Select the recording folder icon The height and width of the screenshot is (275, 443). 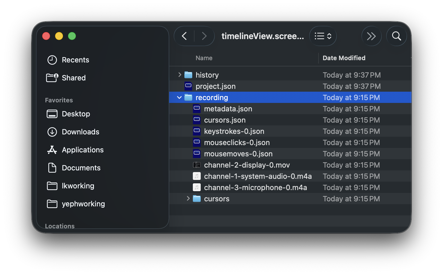pyautogui.click(x=188, y=97)
